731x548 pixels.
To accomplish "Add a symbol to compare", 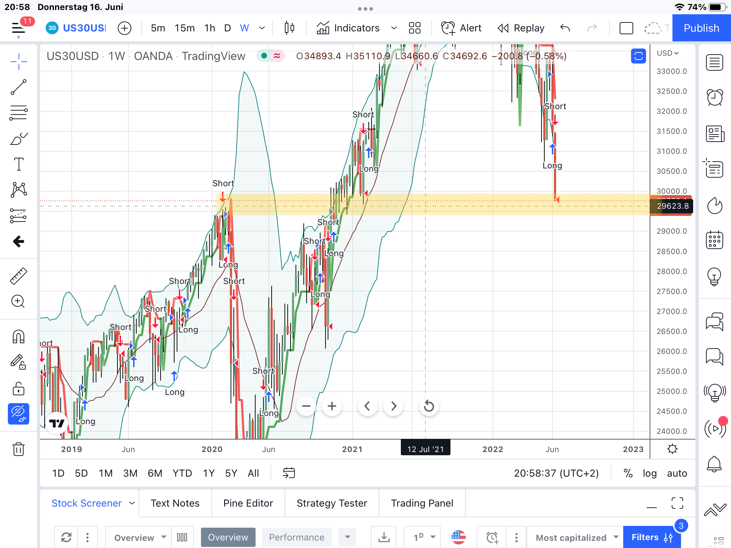I will point(125,28).
